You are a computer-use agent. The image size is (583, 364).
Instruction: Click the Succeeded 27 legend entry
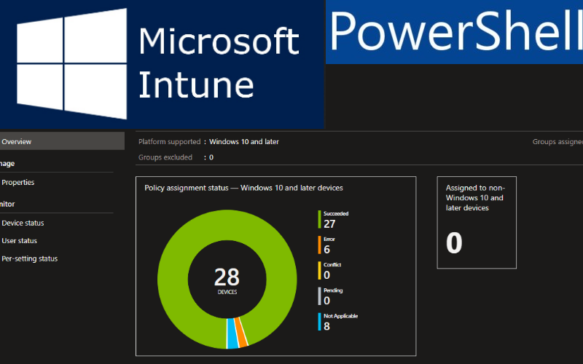tap(334, 220)
